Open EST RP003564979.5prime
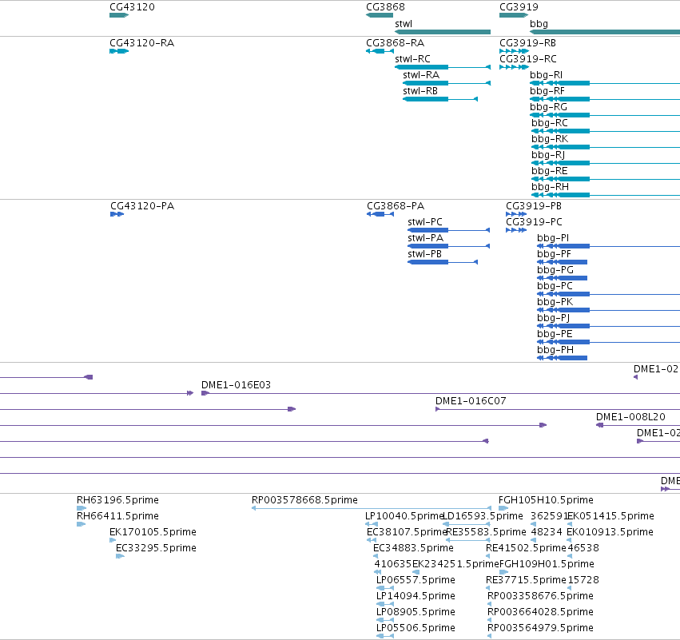Screen dimensions: 680x640 pos(540,629)
